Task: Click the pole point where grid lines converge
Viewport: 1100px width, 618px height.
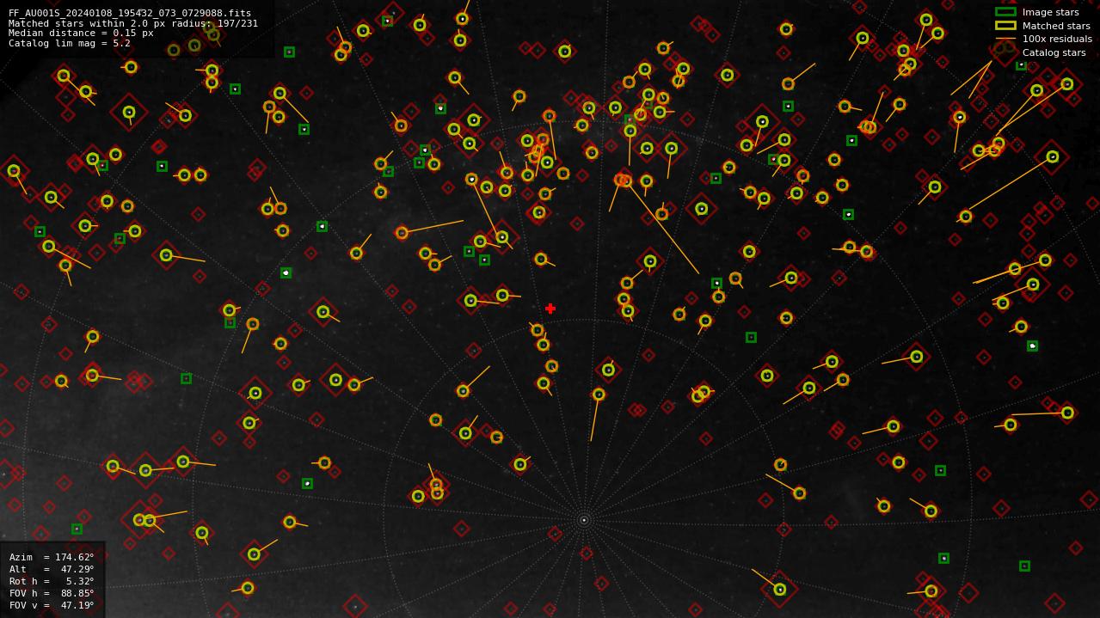Action: pyautogui.click(x=584, y=520)
